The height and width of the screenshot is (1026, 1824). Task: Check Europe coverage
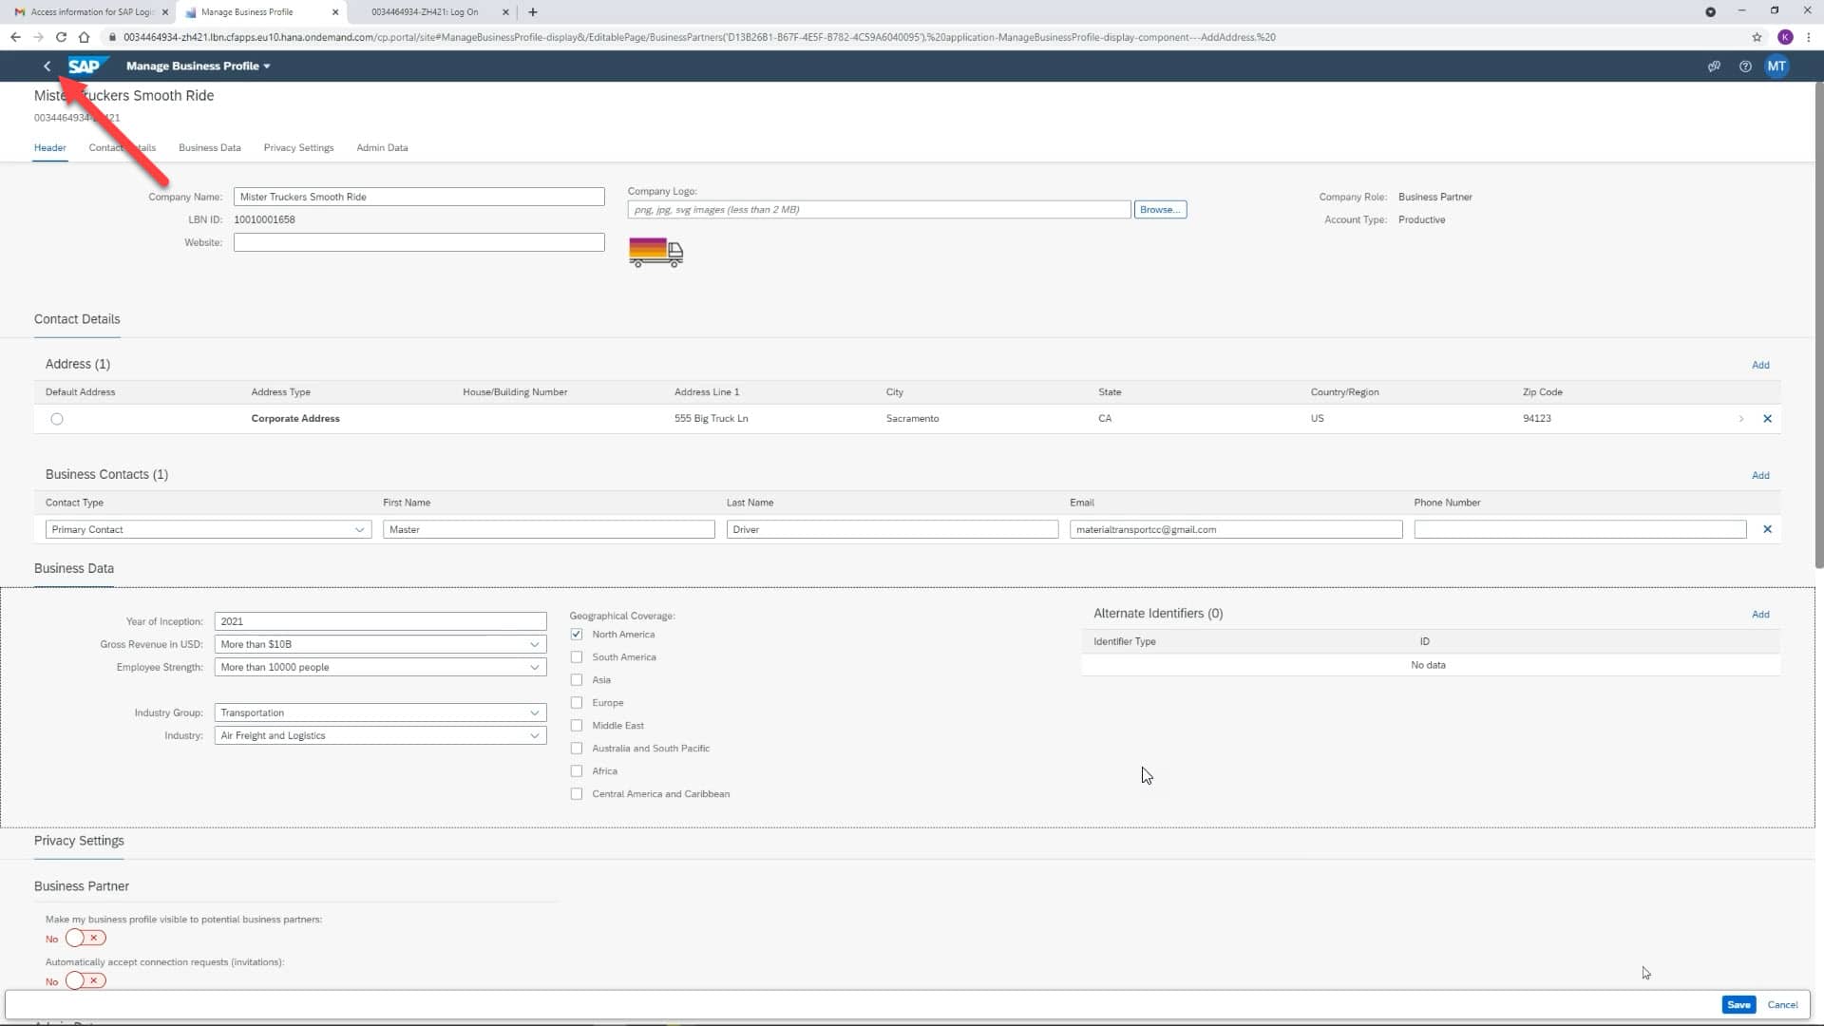577,703
